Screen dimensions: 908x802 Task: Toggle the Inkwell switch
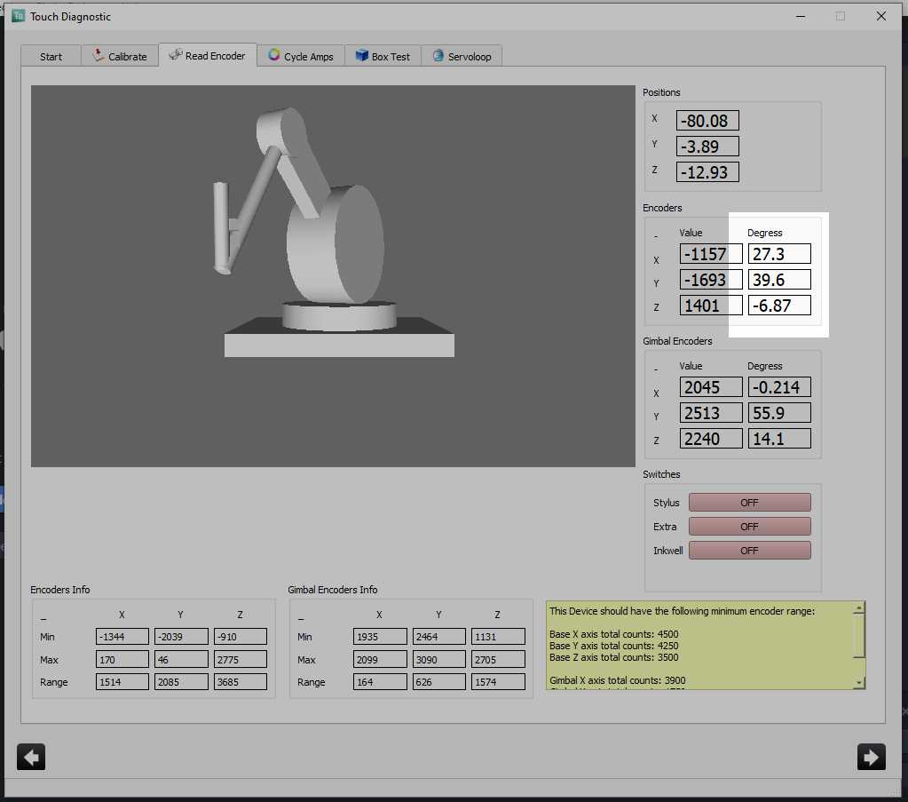coord(749,550)
